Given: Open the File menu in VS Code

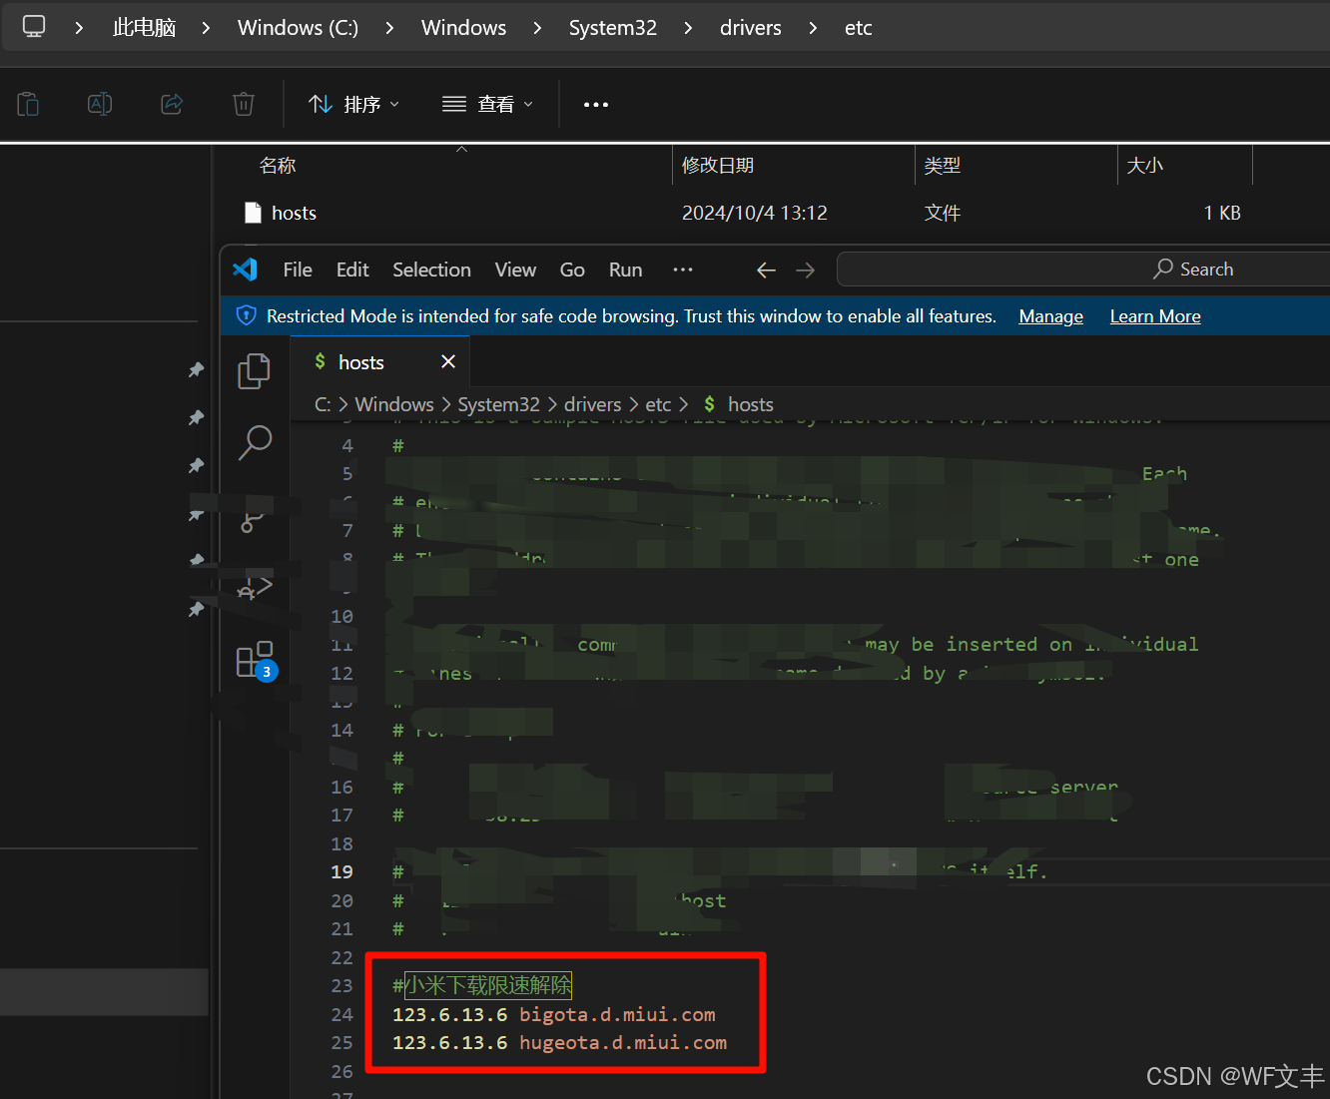Looking at the screenshot, I should (x=298, y=270).
